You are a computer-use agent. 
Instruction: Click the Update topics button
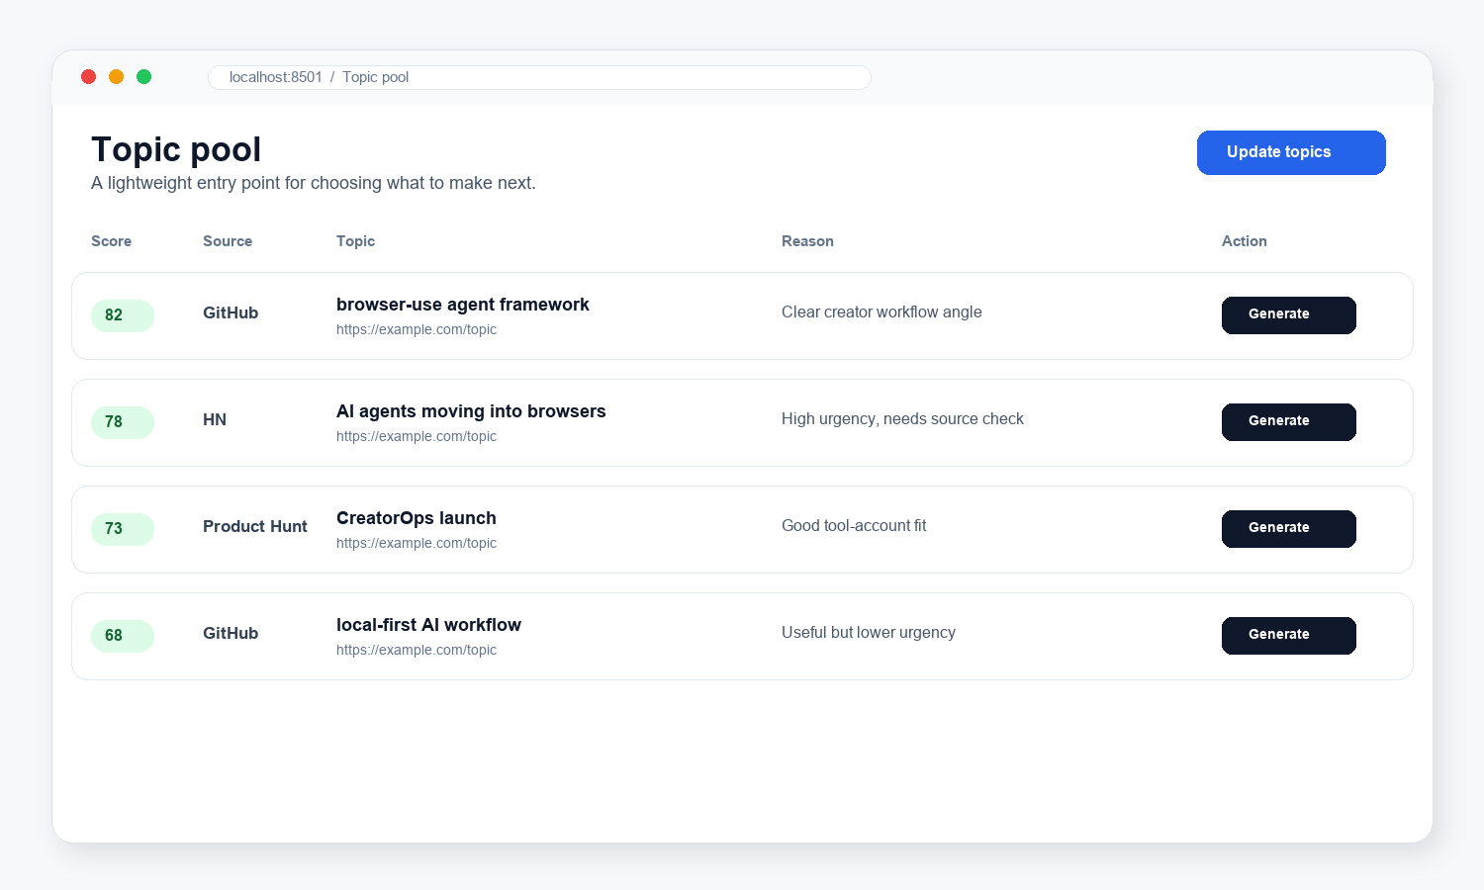click(1291, 152)
